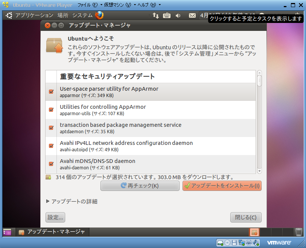
Task: Select the 'User-space parser utility for AppArmor' row
Action: (x=151, y=92)
